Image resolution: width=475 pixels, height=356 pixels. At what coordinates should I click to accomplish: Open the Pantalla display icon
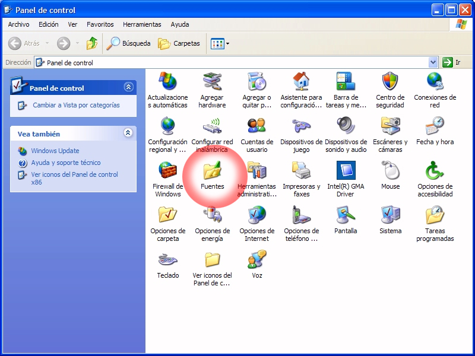(346, 215)
